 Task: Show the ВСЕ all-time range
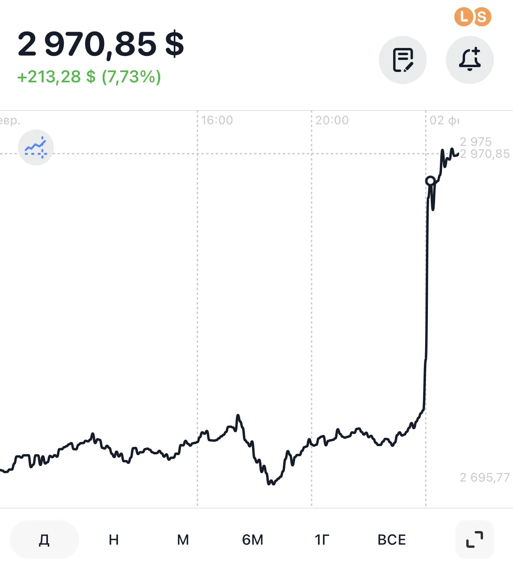[392, 539]
